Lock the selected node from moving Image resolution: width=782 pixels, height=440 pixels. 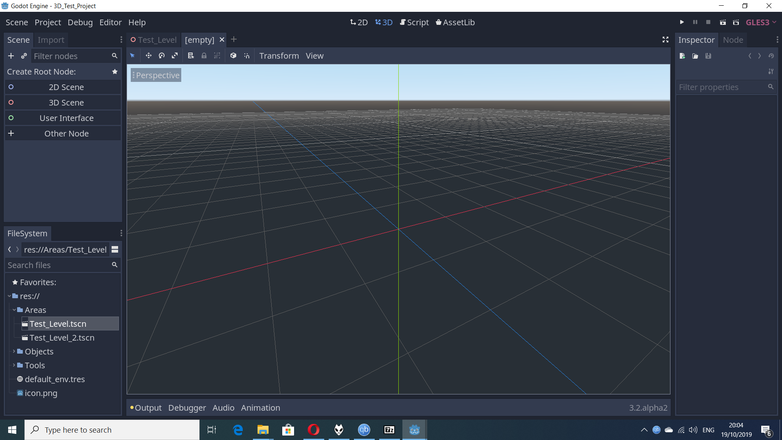pos(204,55)
